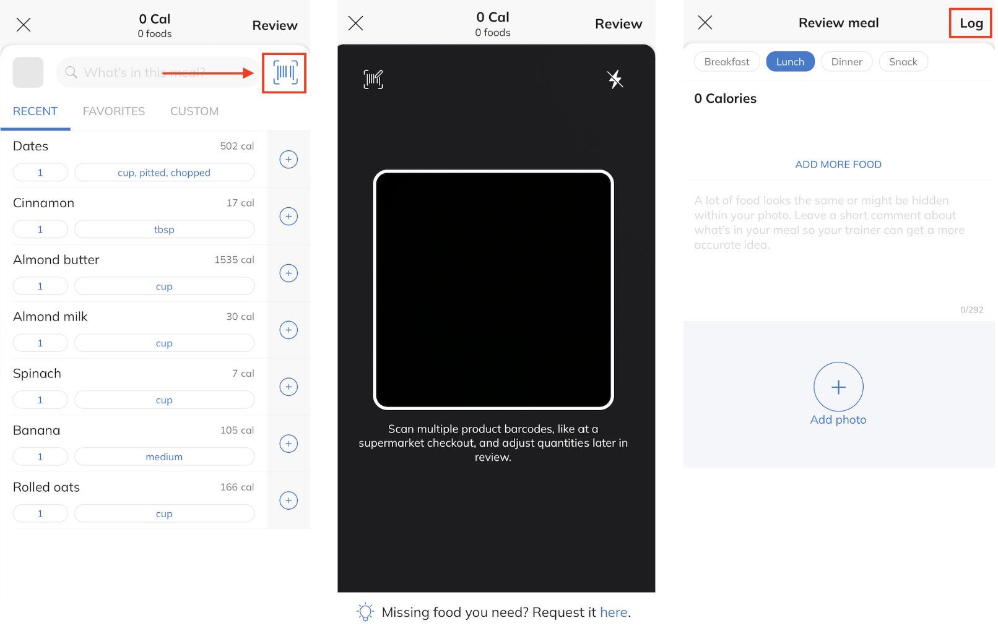This screenshot has height=631, width=998.
Task: Click the What's in this meal search field
Action: [x=158, y=73]
